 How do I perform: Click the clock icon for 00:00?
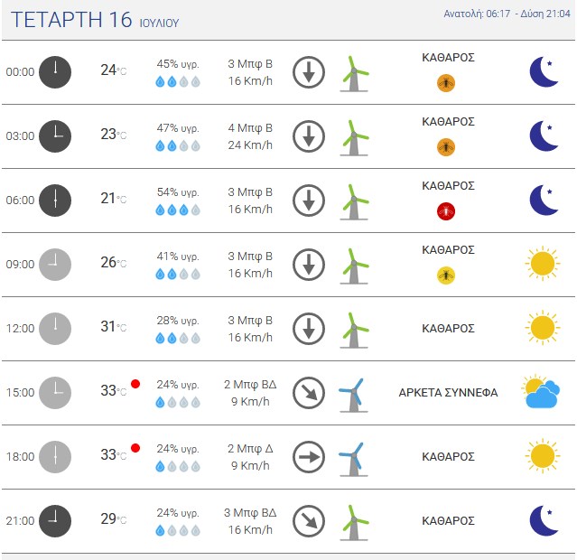(55, 72)
